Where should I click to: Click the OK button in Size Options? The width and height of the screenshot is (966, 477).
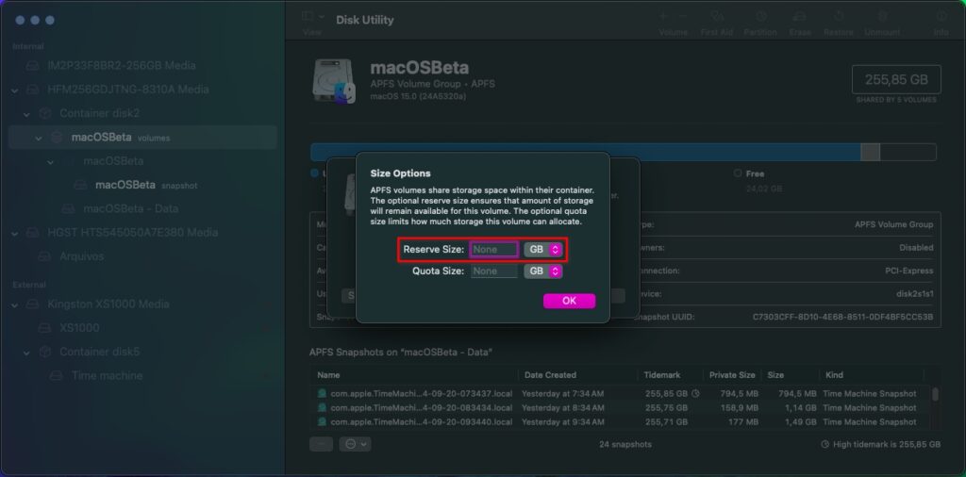point(569,301)
